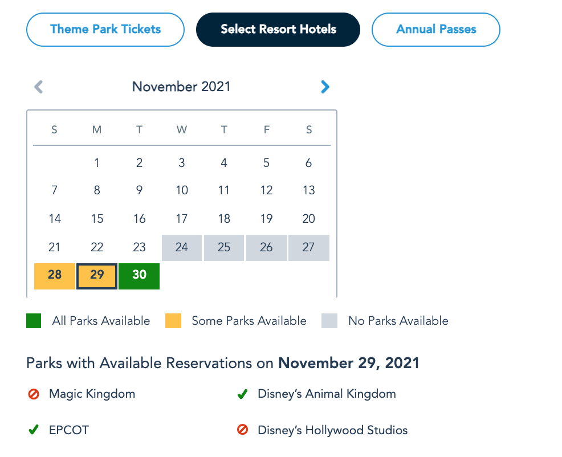562x457 pixels.
Task: Open the Annual Passes tab
Action: (x=436, y=30)
